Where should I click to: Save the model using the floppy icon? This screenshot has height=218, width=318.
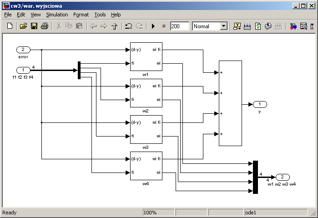click(34, 26)
